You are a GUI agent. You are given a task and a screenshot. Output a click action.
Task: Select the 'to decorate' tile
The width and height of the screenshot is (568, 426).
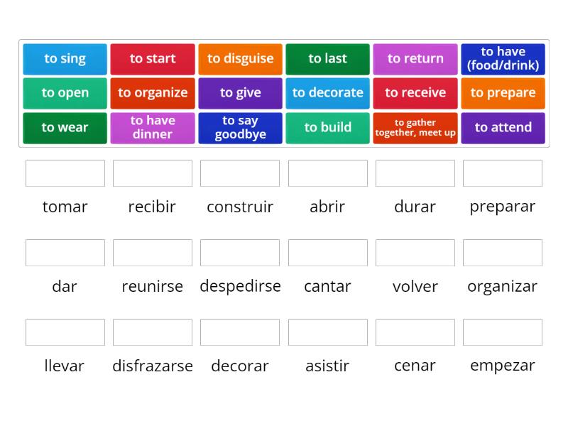(327, 93)
